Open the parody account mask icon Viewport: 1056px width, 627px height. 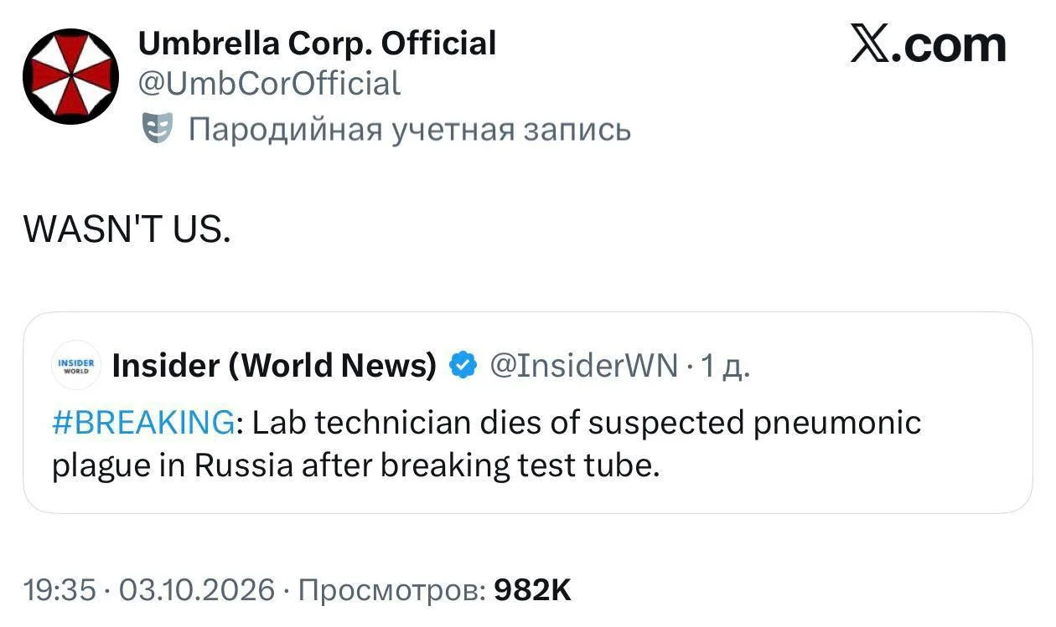[157, 128]
